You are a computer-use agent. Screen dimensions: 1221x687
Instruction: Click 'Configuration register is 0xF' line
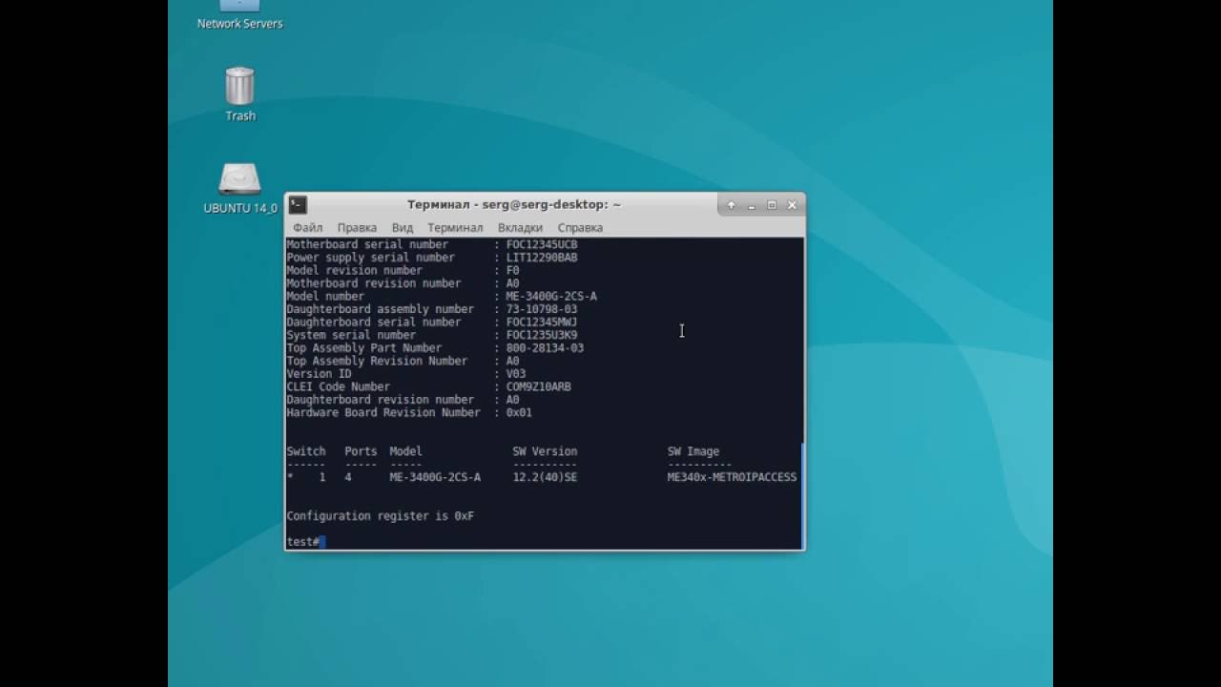click(380, 516)
